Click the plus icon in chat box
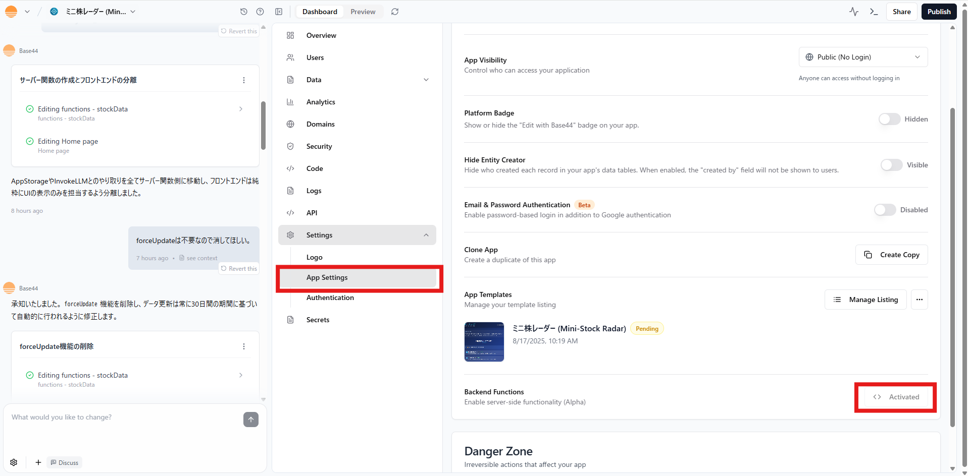The height and width of the screenshot is (476, 968). pos(38,462)
